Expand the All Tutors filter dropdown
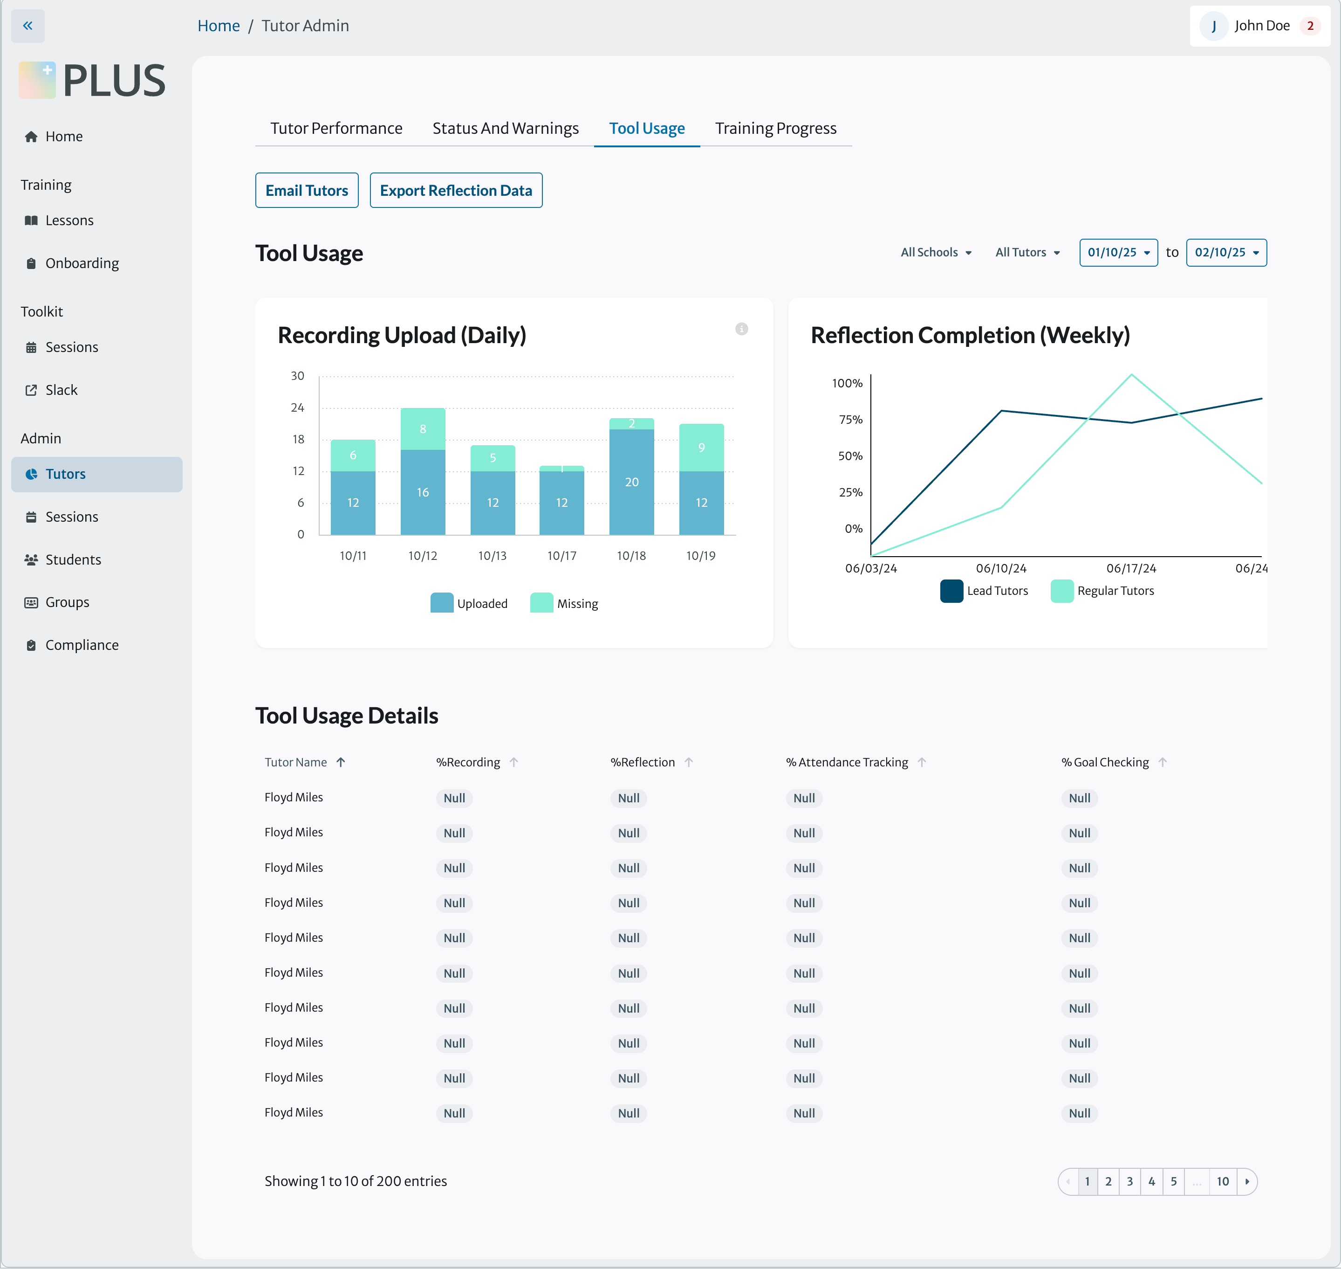Screen dimensions: 1341x1269 [x=1027, y=252]
